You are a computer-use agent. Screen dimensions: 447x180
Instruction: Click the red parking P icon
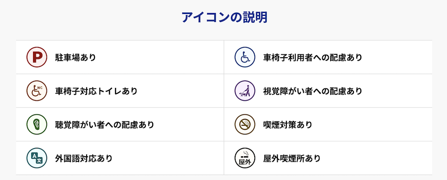pos(36,57)
